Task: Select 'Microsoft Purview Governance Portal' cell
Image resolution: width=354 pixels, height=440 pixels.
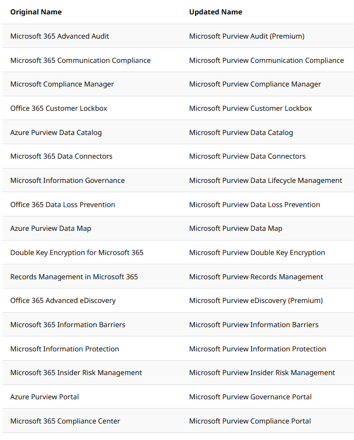Action: click(250, 397)
